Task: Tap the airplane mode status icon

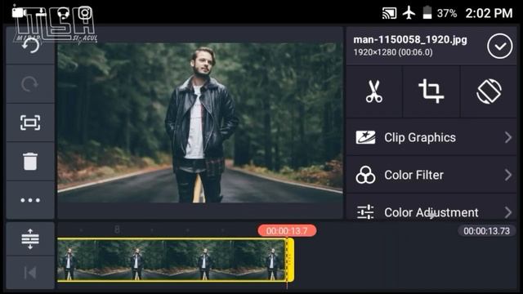Action: [409, 13]
